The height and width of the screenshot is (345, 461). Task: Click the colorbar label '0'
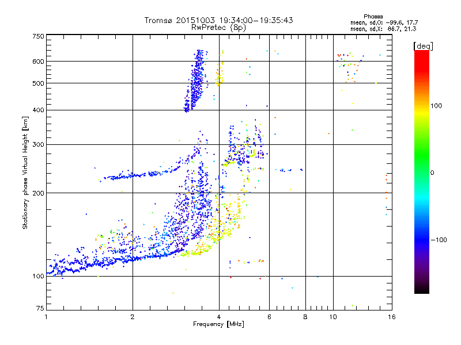point(432,173)
